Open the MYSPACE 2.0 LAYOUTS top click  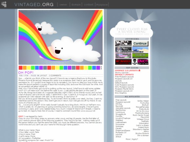(x=126, y=71)
